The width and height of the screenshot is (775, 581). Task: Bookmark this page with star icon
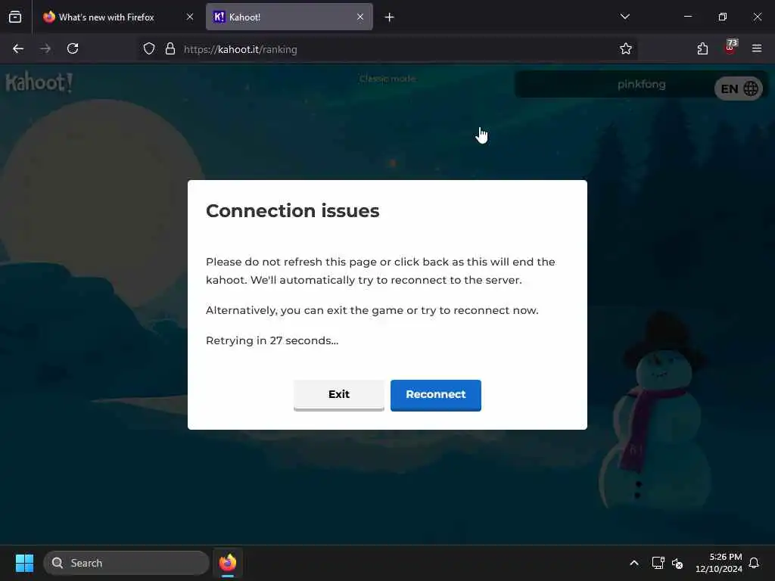coord(626,48)
